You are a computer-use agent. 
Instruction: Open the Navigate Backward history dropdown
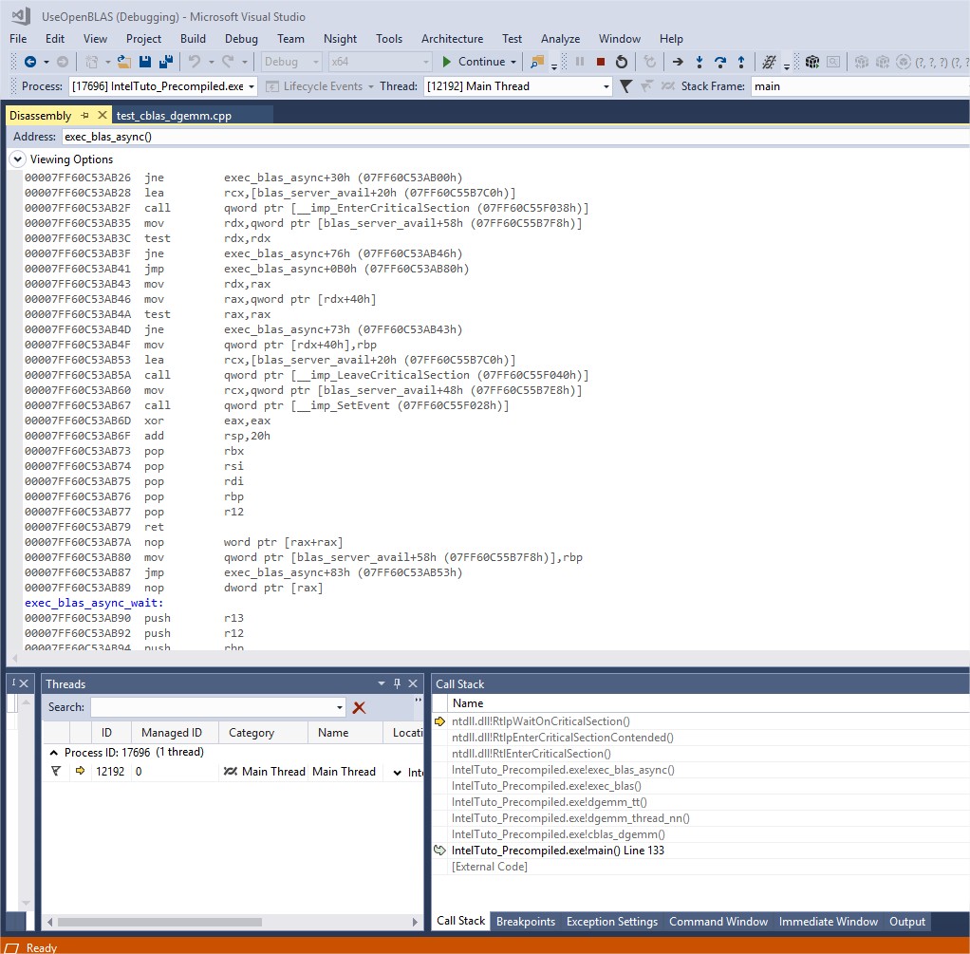pyautogui.click(x=47, y=62)
